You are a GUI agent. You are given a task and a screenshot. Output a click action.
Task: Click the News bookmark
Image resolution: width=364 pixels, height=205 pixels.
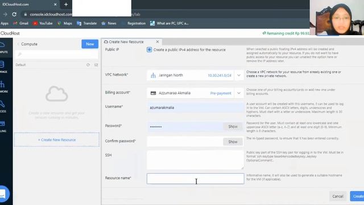(x=109, y=23)
